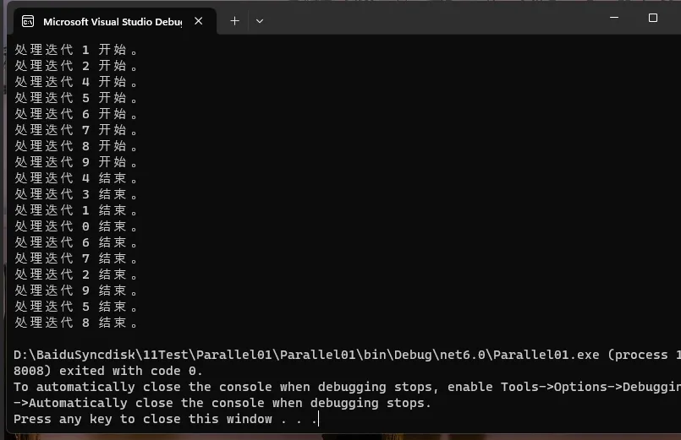The image size is (681, 440).
Task: Maximize the console window
Action: pos(653,18)
